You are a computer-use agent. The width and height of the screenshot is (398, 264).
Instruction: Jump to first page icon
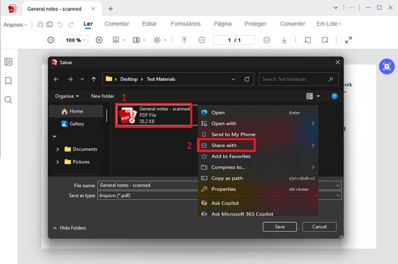(x=184, y=40)
